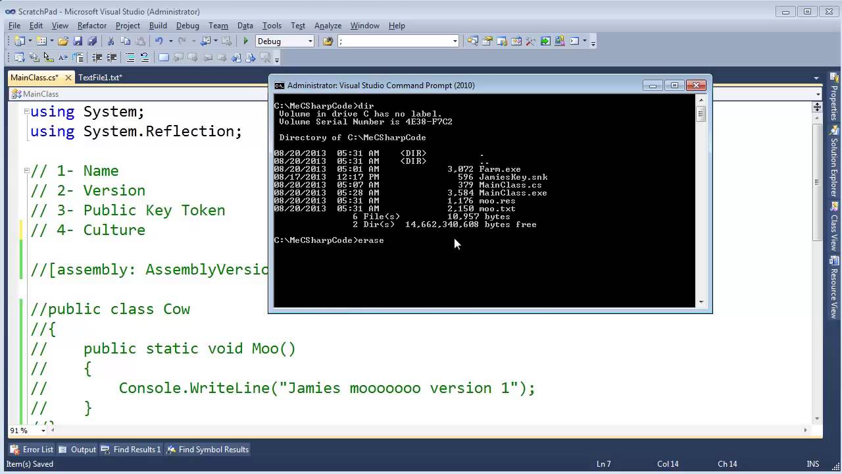Click the Paste toolbar icon

click(x=139, y=41)
